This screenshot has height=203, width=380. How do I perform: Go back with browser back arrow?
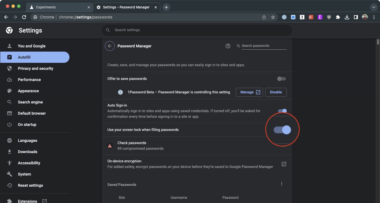tap(6, 17)
